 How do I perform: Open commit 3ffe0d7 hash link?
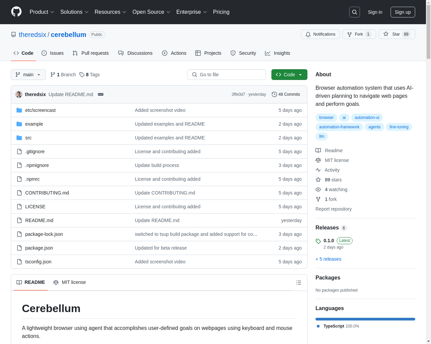(x=238, y=94)
